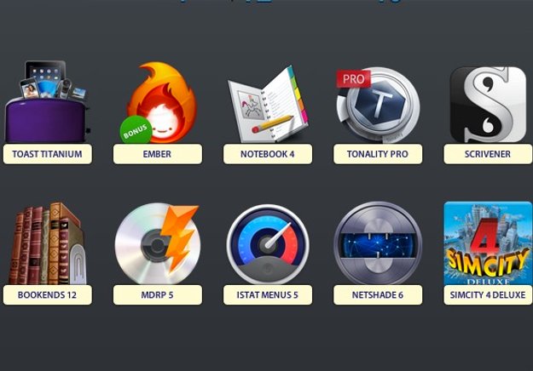Click the TOAST TITANIUM label button
The width and height of the screenshot is (533, 371).
48,154
